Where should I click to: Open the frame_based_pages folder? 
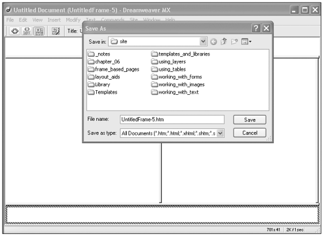coord(113,69)
